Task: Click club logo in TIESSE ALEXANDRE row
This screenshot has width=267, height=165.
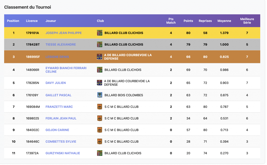Action: pos(100,44)
